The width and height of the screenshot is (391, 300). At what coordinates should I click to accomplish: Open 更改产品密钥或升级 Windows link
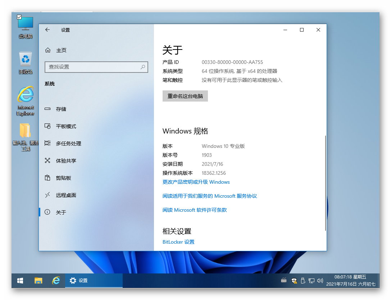click(x=196, y=182)
